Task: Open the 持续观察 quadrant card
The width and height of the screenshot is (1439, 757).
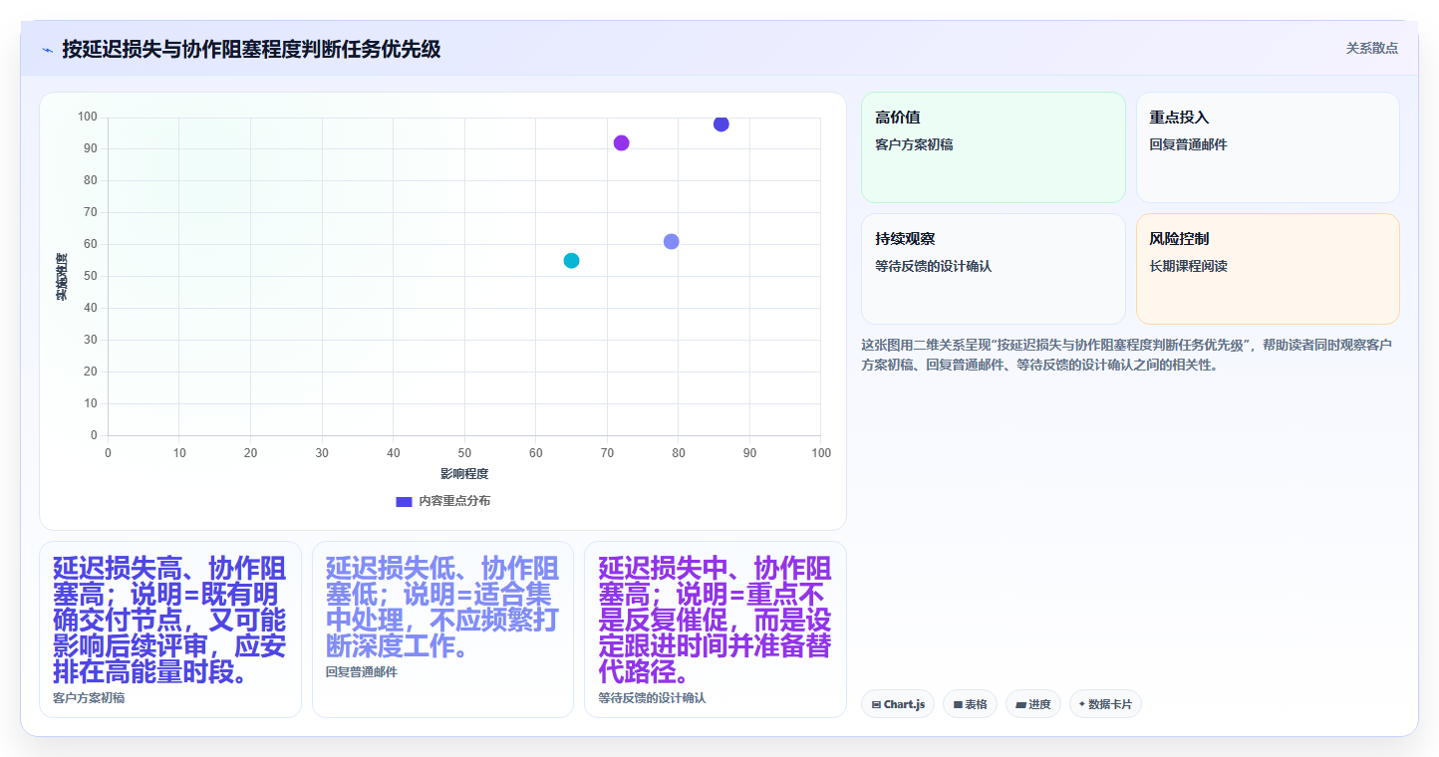Action: [x=993, y=269]
